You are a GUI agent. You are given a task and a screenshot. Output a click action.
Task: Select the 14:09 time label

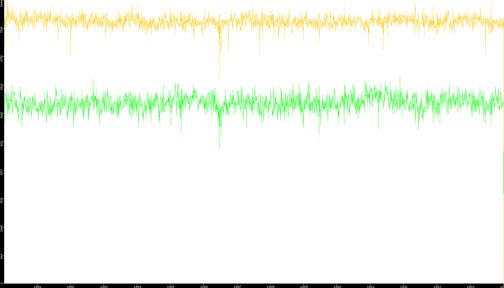[x=304, y=287]
